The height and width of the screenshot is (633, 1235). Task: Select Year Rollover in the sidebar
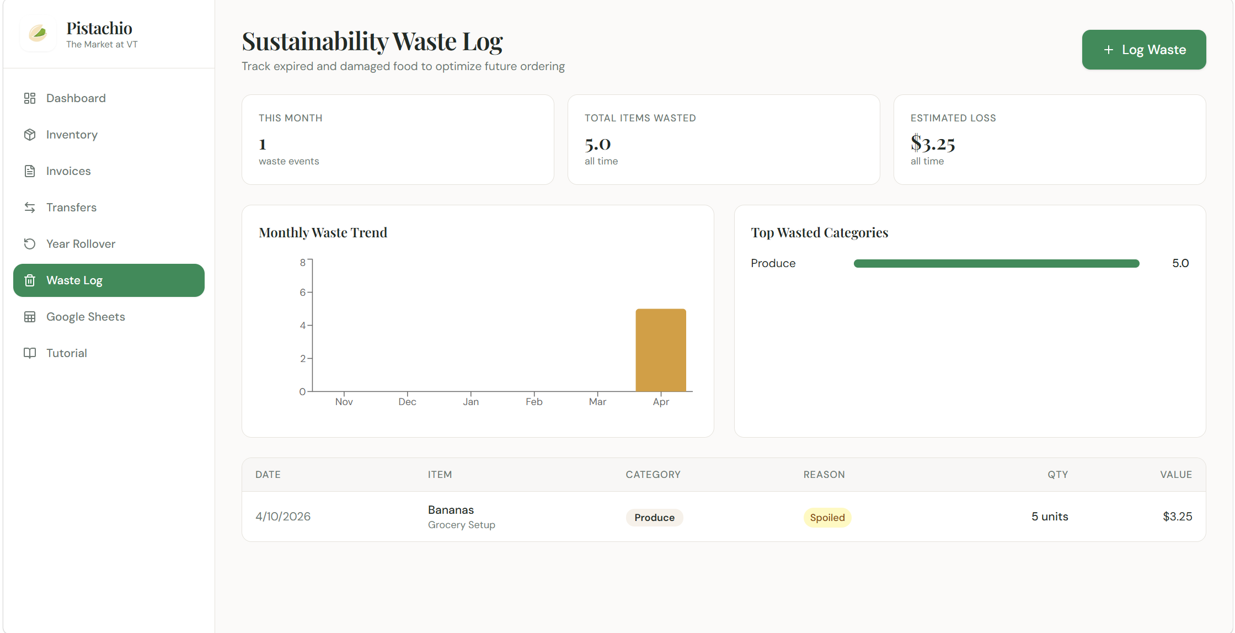(x=81, y=244)
